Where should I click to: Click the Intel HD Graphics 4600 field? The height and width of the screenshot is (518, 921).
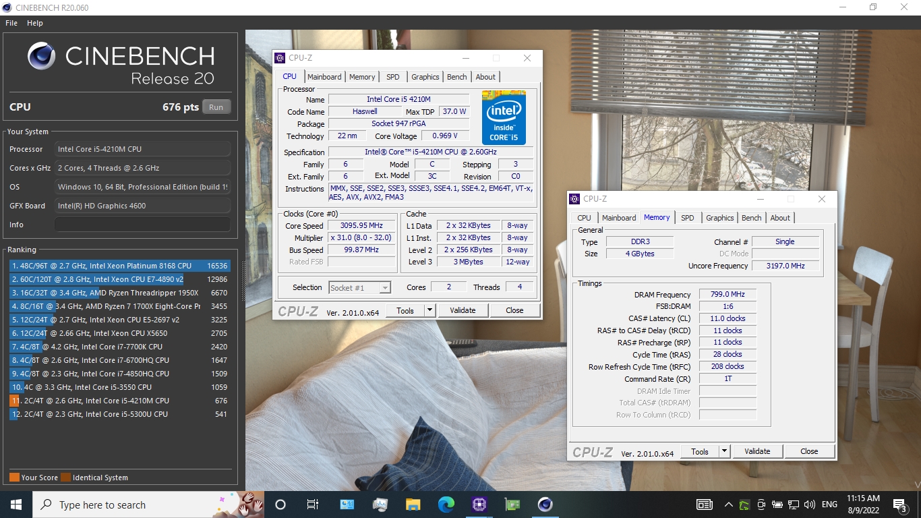point(142,206)
